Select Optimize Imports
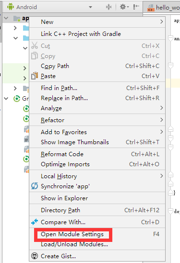The image size is (180, 263). (97, 164)
